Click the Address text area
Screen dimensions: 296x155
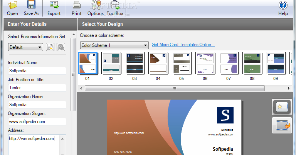pyautogui.click(x=34, y=145)
